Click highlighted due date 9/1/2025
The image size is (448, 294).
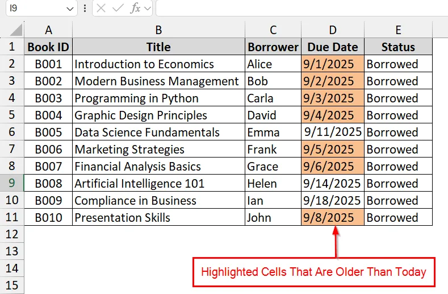[333, 64]
